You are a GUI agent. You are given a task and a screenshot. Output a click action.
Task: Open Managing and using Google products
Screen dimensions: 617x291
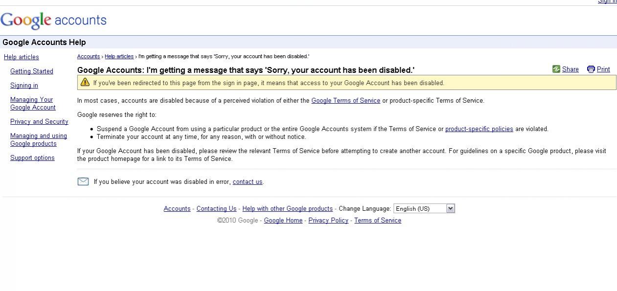(x=39, y=140)
